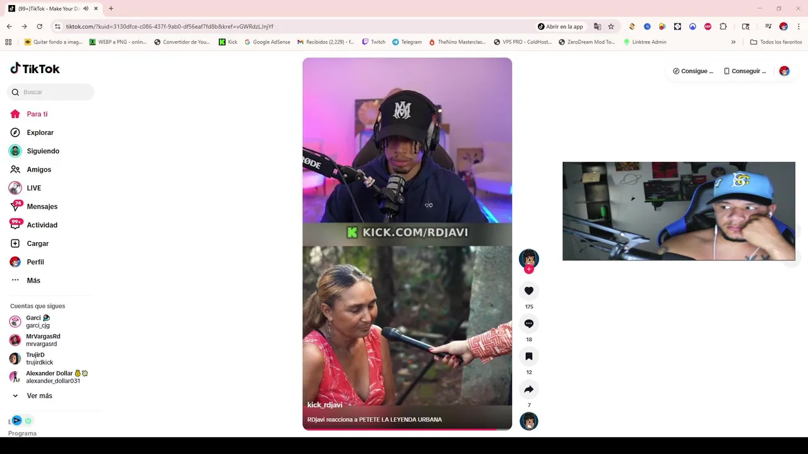The image size is (808, 454).
Task: Mute tab via the speaker icon
Action: point(86,9)
